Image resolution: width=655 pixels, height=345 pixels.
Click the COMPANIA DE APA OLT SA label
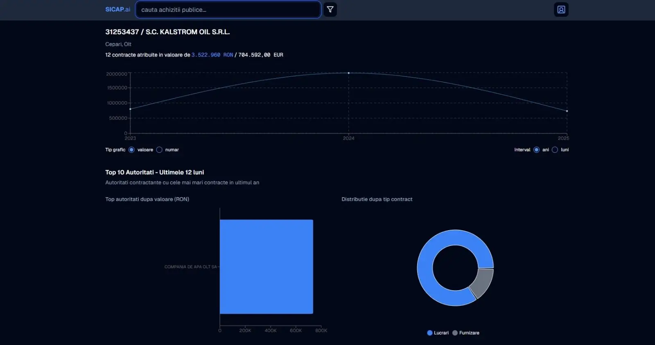(x=190, y=267)
